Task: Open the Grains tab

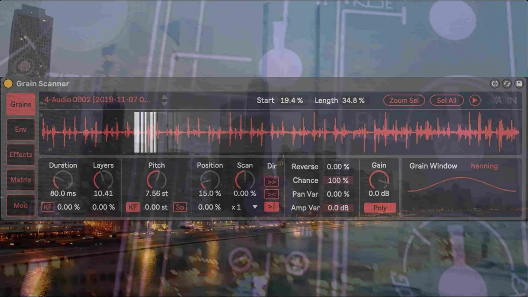Action: (x=21, y=104)
